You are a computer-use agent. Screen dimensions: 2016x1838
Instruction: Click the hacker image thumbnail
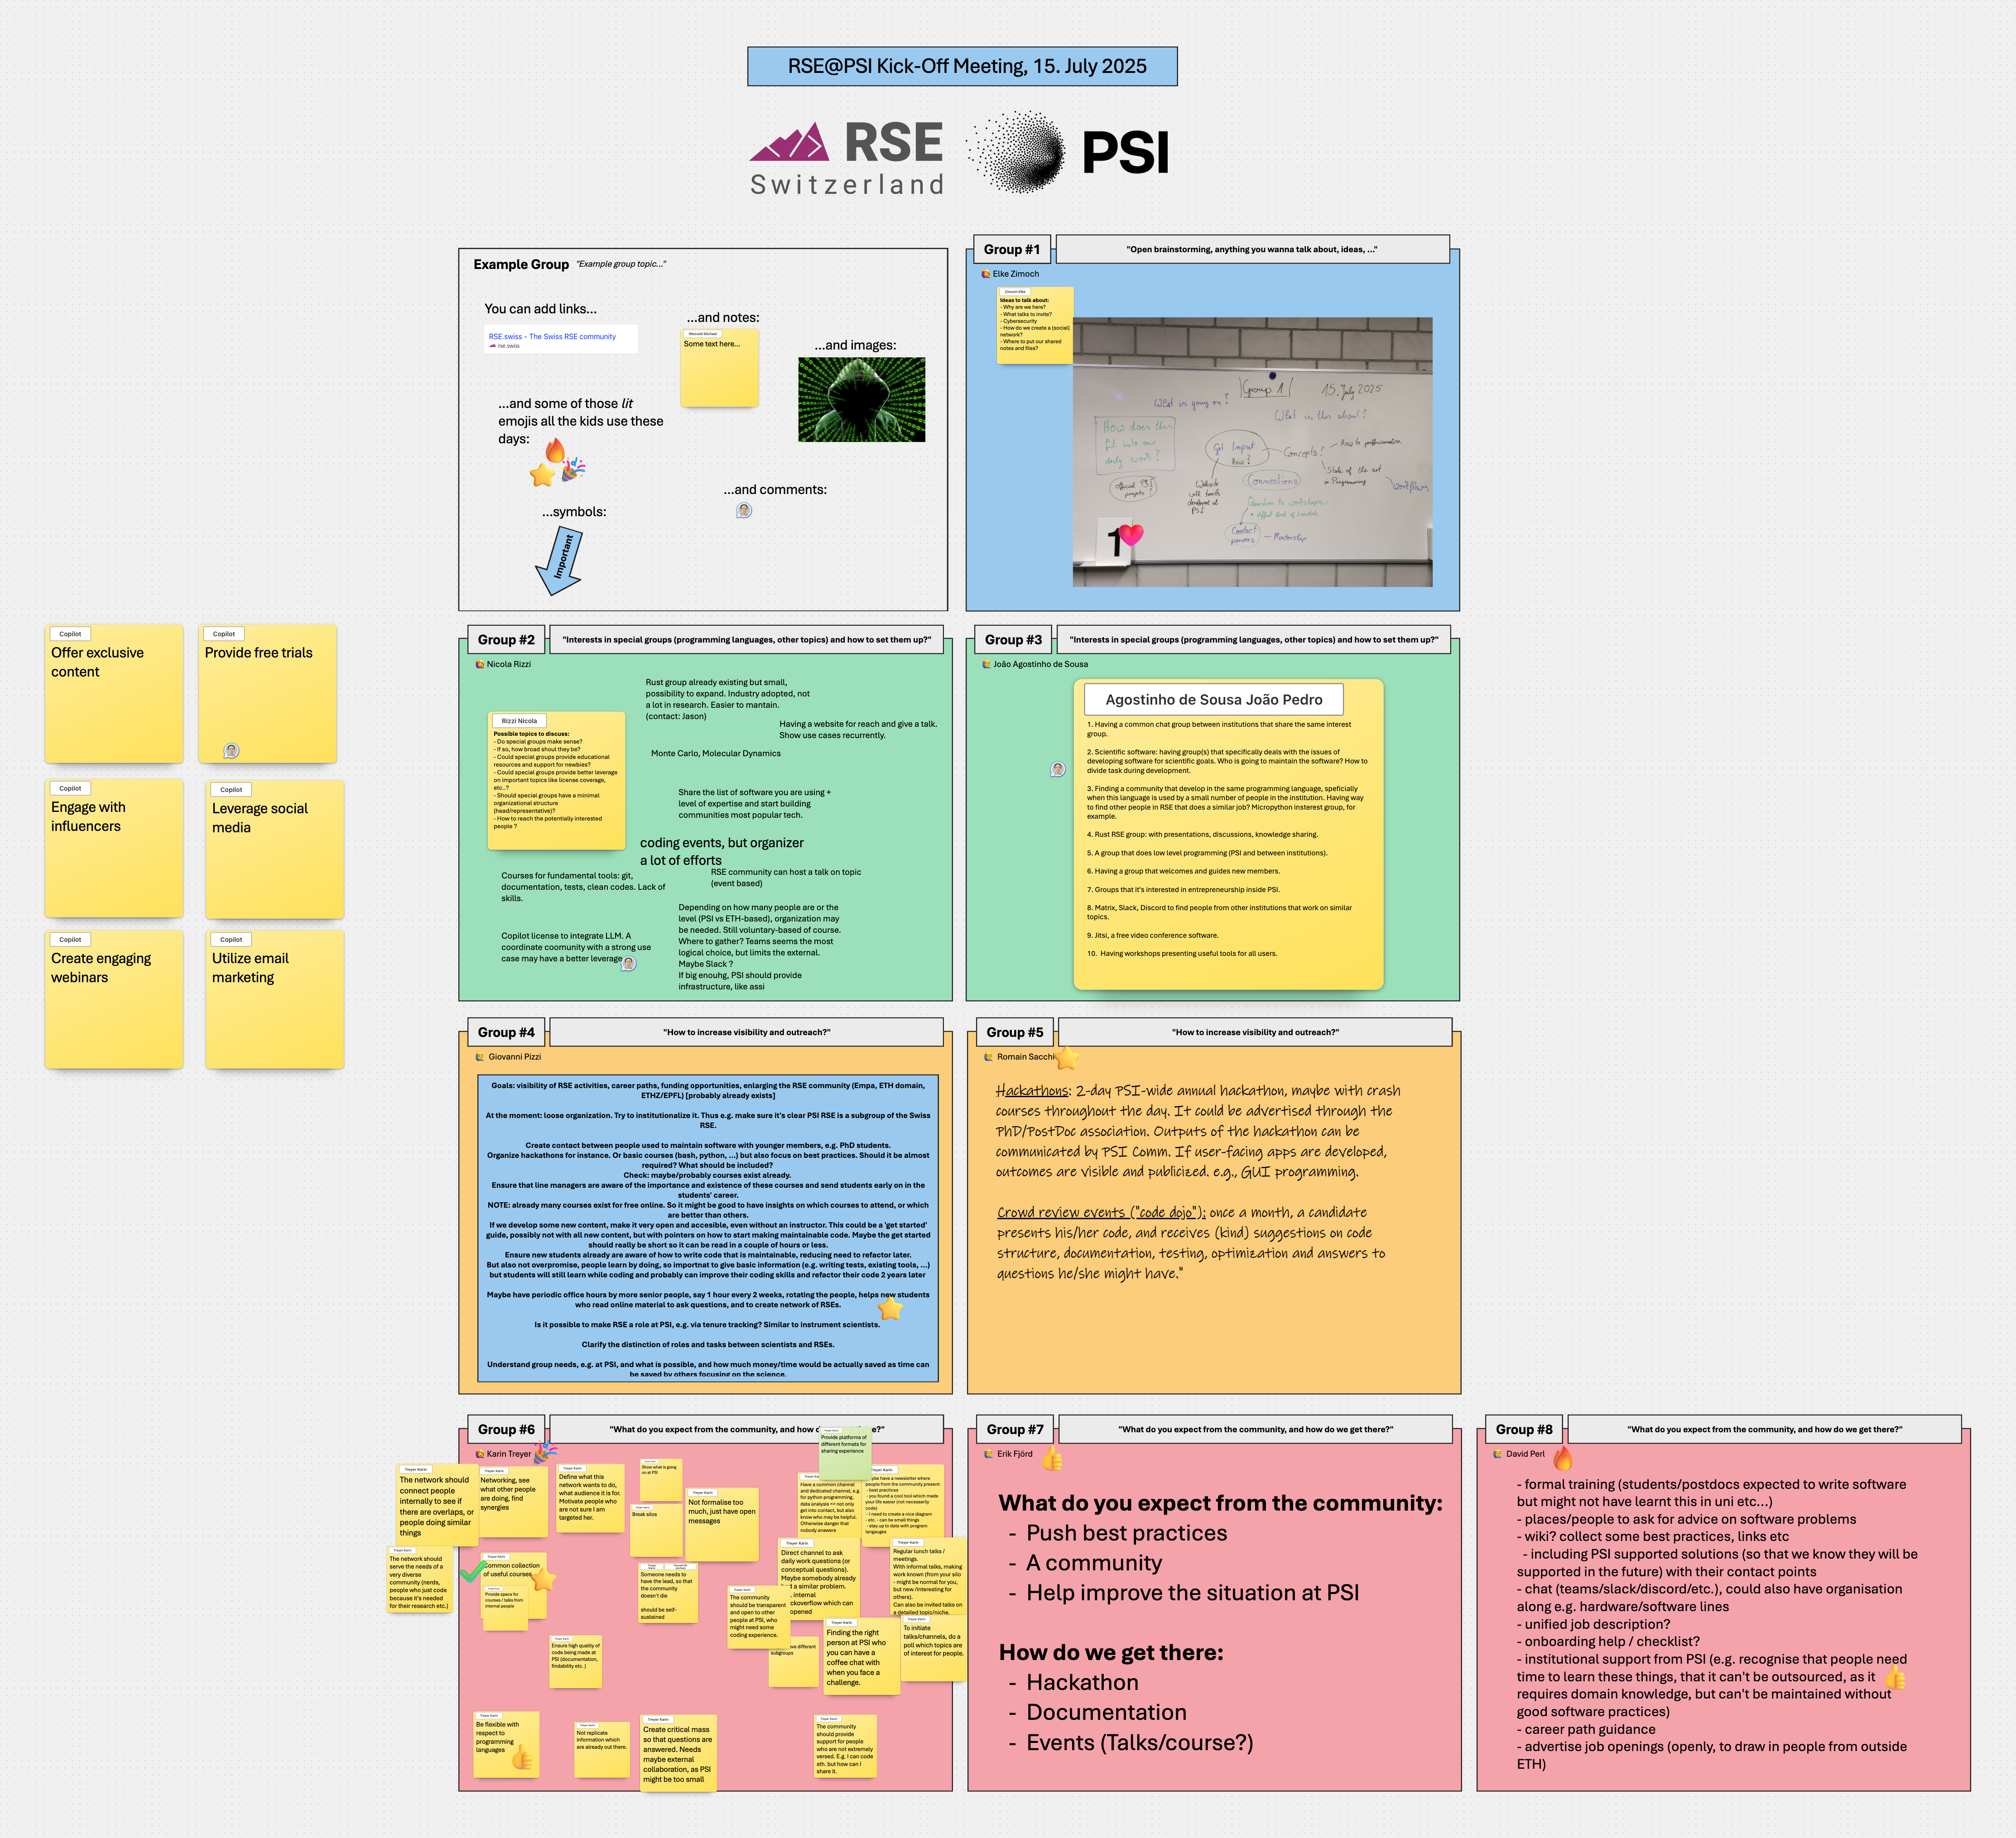[861, 400]
